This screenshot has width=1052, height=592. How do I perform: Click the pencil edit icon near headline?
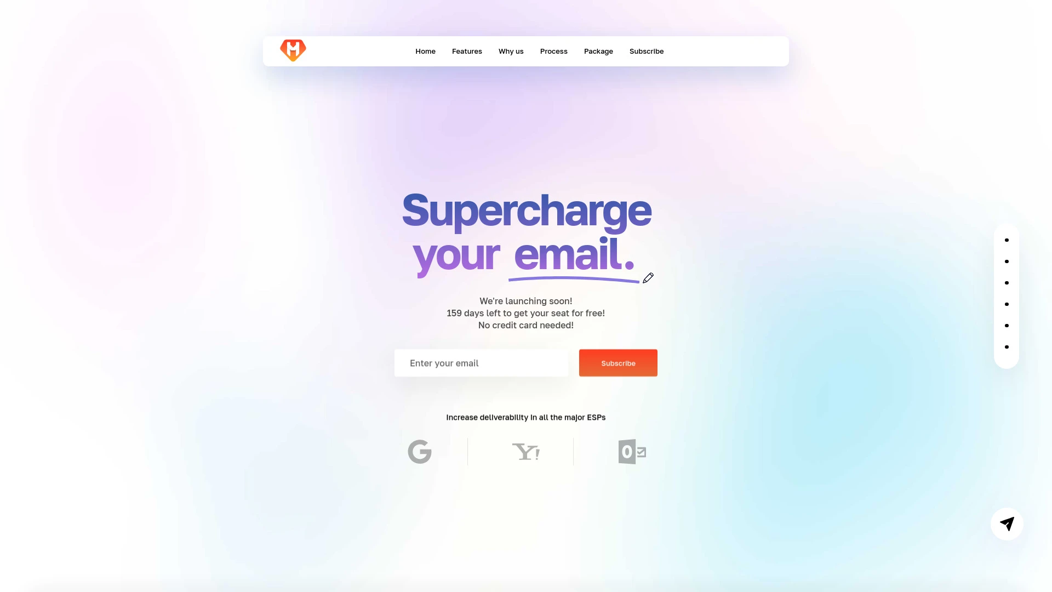click(648, 277)
